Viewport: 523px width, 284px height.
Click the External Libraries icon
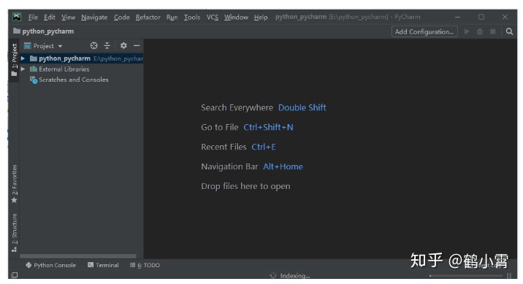pyautogui.click(x=34, y=69)
